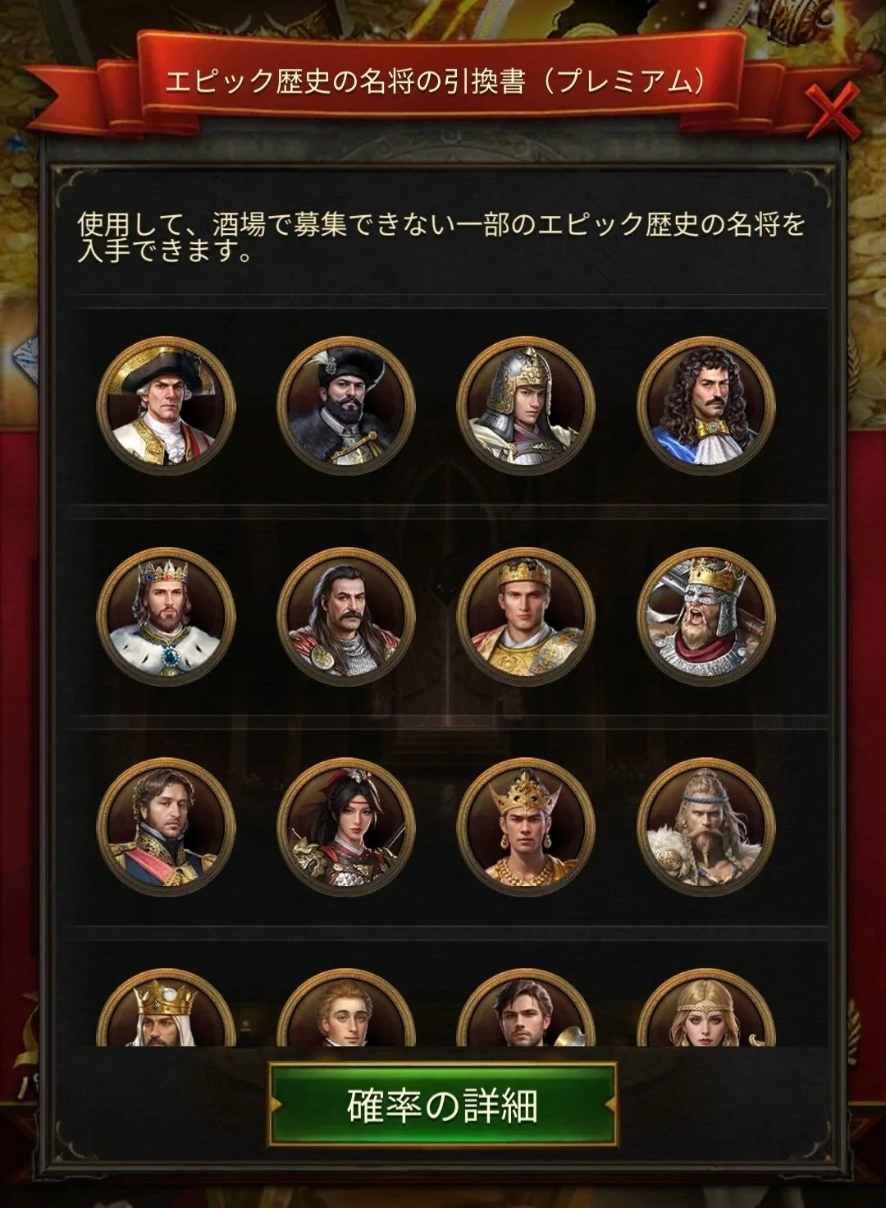Tap the description text about 酒場 recruitment
Screen dimensions: 886x1208
[x=441, y=237]
